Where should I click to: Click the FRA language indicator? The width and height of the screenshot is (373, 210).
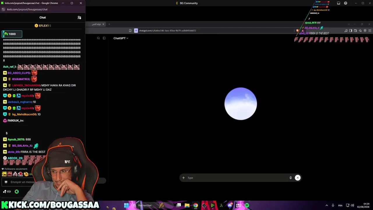(340, 205)
